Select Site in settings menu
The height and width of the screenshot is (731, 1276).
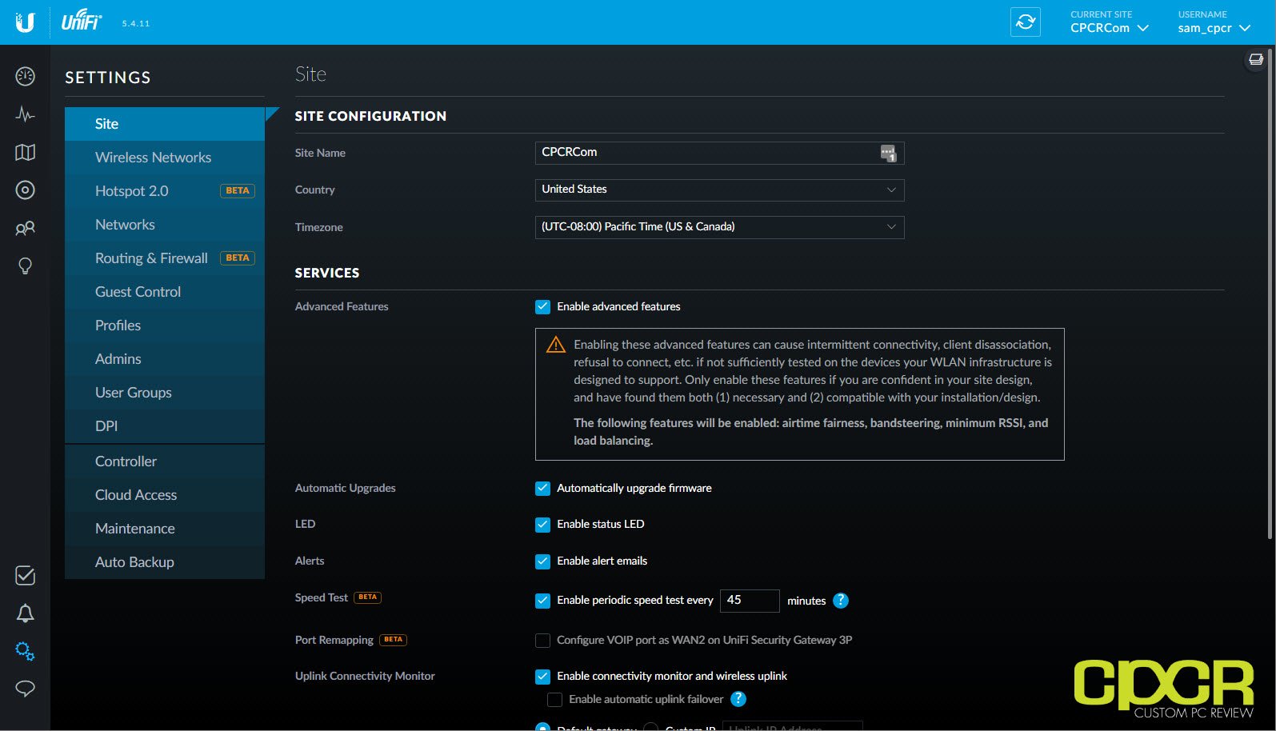click(x=165, y=124)
